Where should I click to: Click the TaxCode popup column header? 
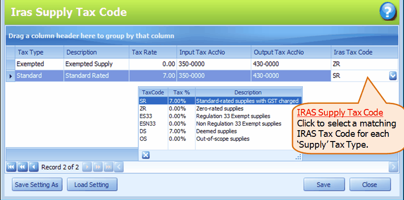(x=154, y=92)
